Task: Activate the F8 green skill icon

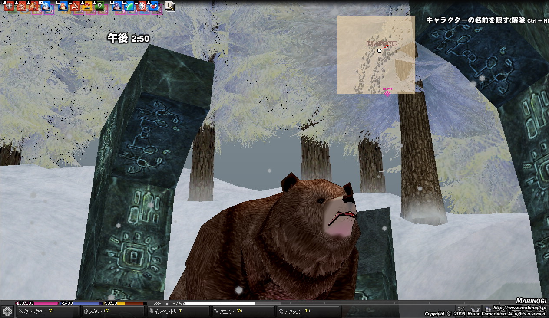Action: (99, 6)
